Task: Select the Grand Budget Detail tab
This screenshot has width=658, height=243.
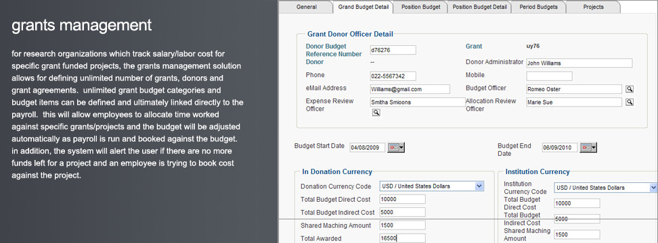Action: [364, 7]
